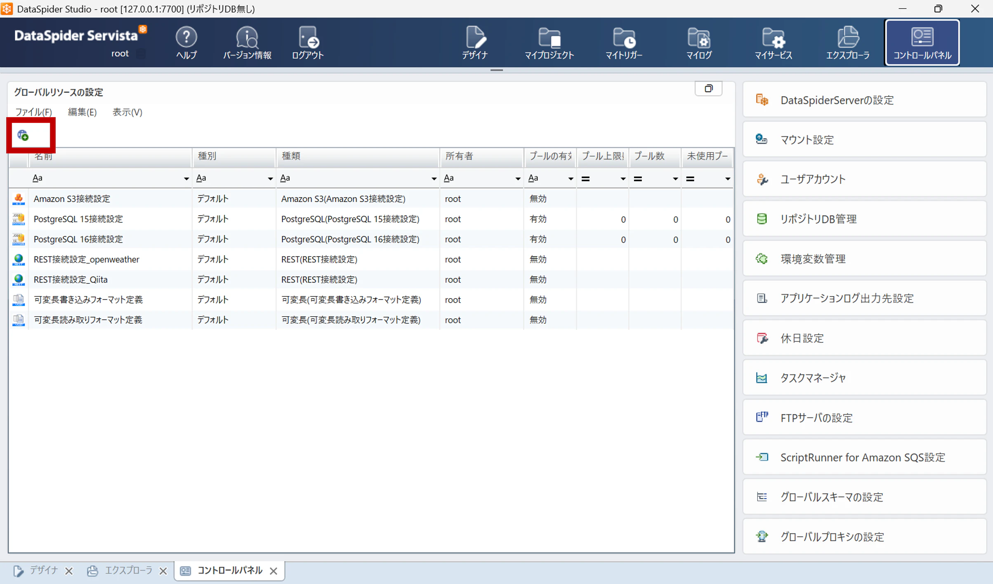This screenshot has width=993, height=584.
Task: Click the 有効 cell in PostgreSQL 15 row
Action: click(x=550, y=219)
